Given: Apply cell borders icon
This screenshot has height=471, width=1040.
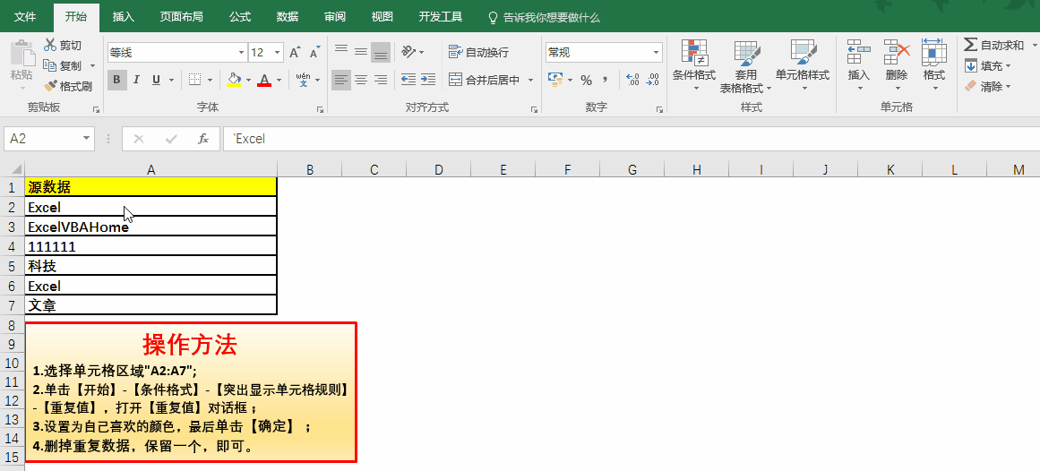Looking at the screenshot, I should 194,81.
